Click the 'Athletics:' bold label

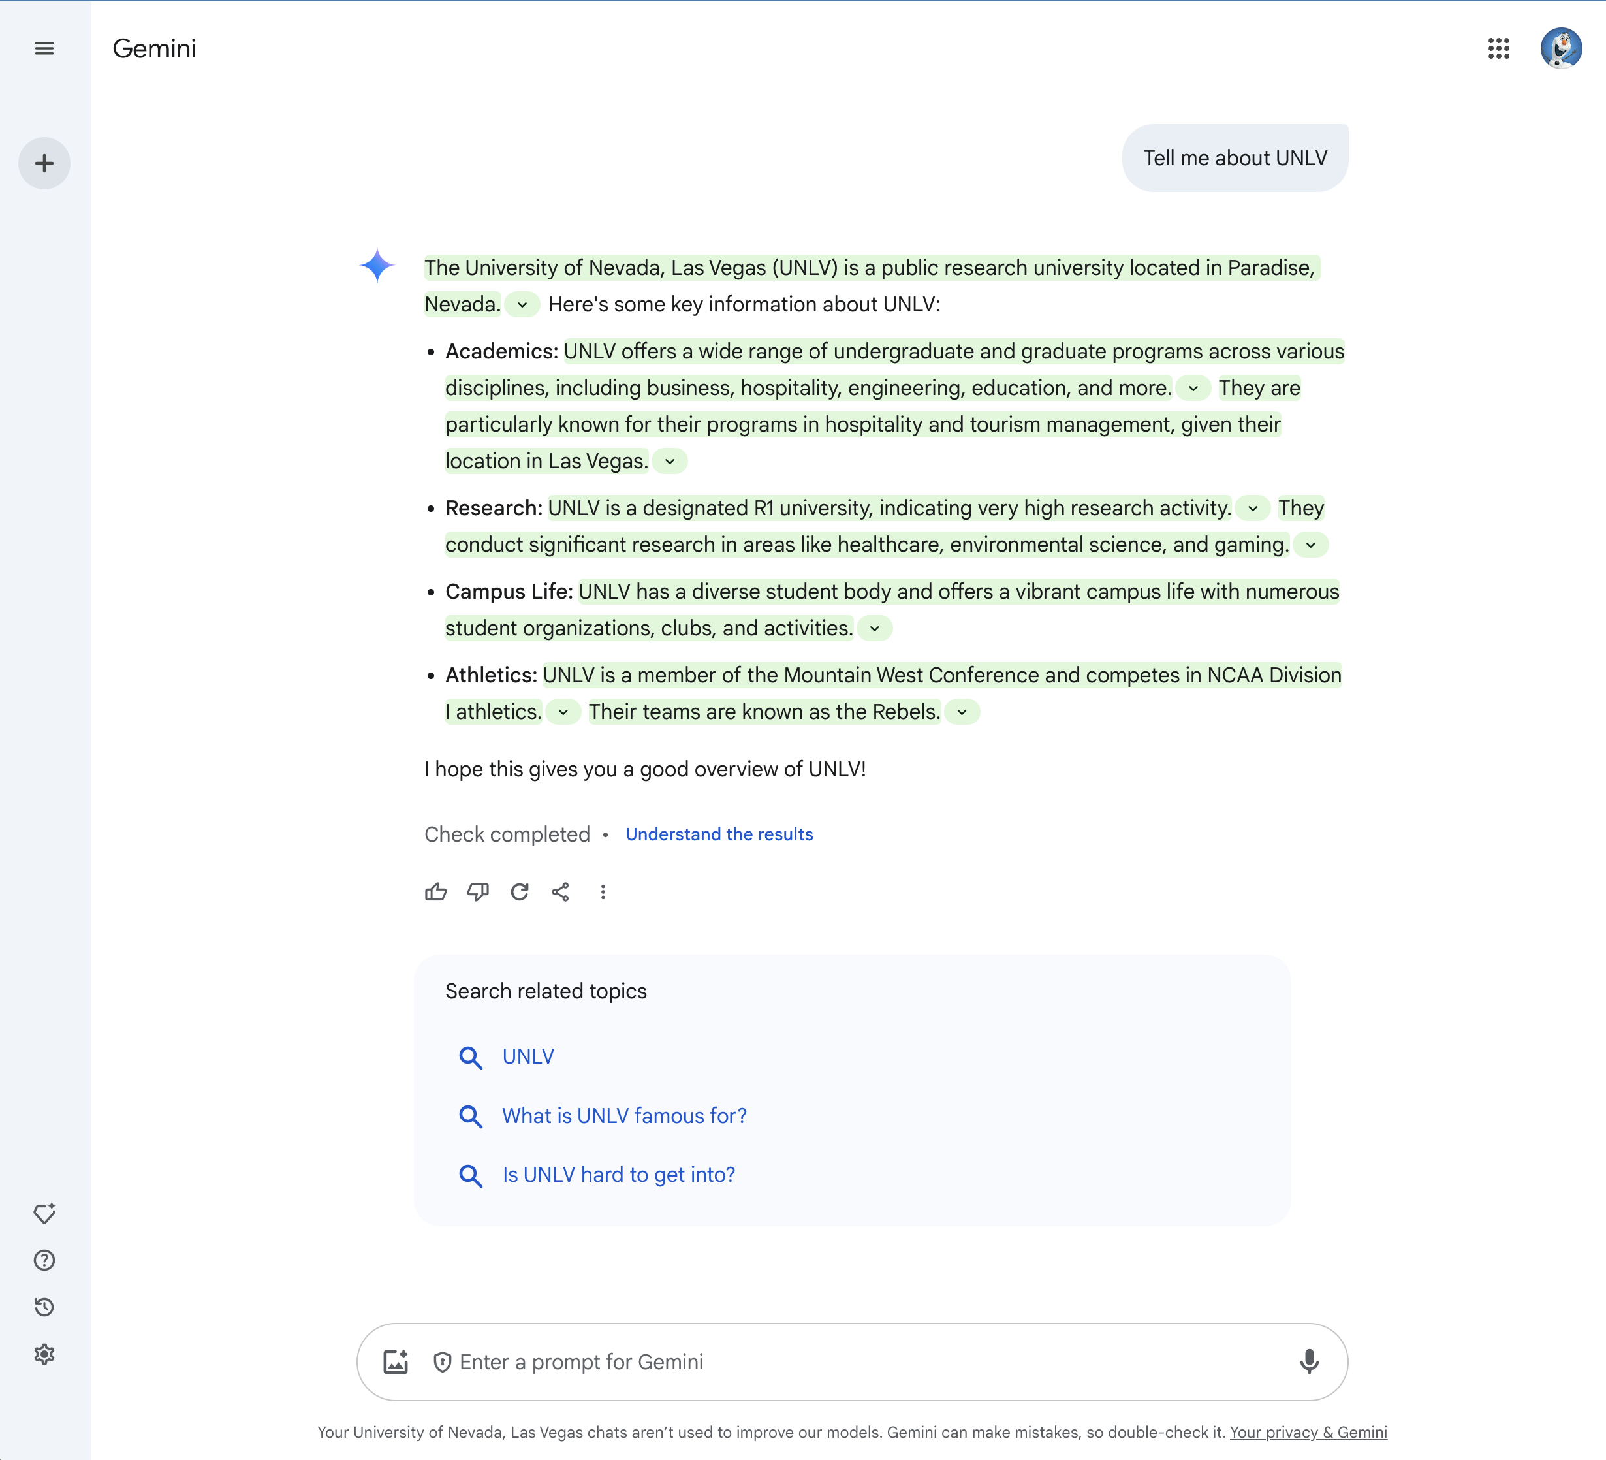tap(492, 675)
